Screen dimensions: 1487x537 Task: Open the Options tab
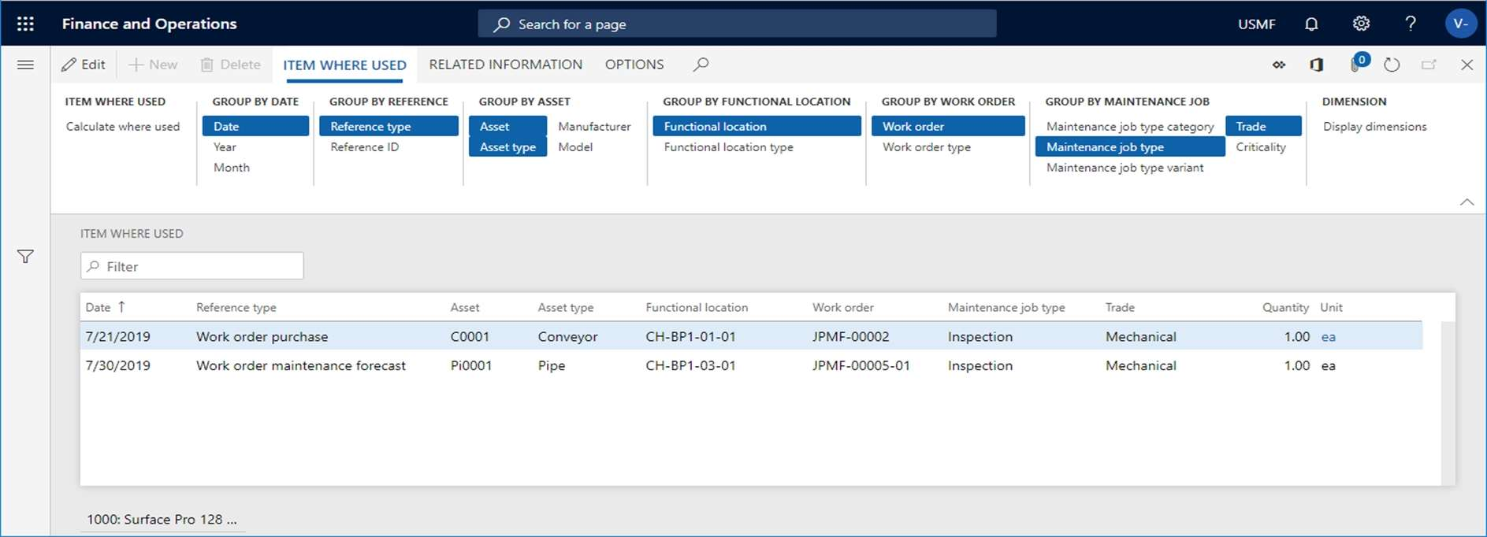point(634,65)
